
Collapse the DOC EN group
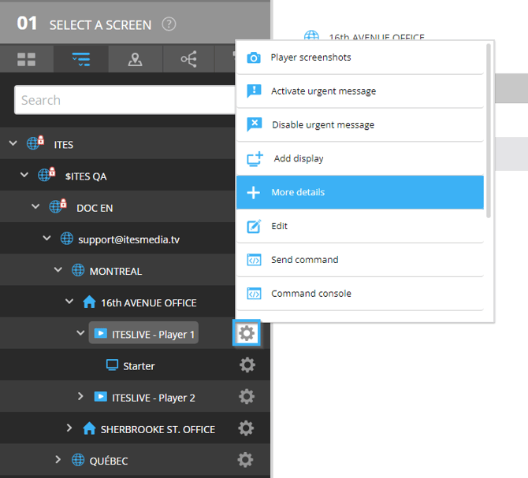35,206
